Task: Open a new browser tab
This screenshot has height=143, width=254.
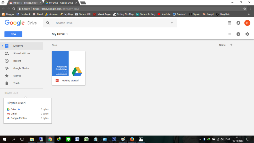Action: 83,3
